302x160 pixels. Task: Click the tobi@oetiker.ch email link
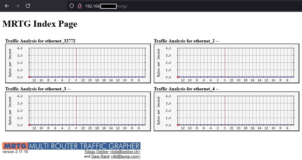coord(125,152)
